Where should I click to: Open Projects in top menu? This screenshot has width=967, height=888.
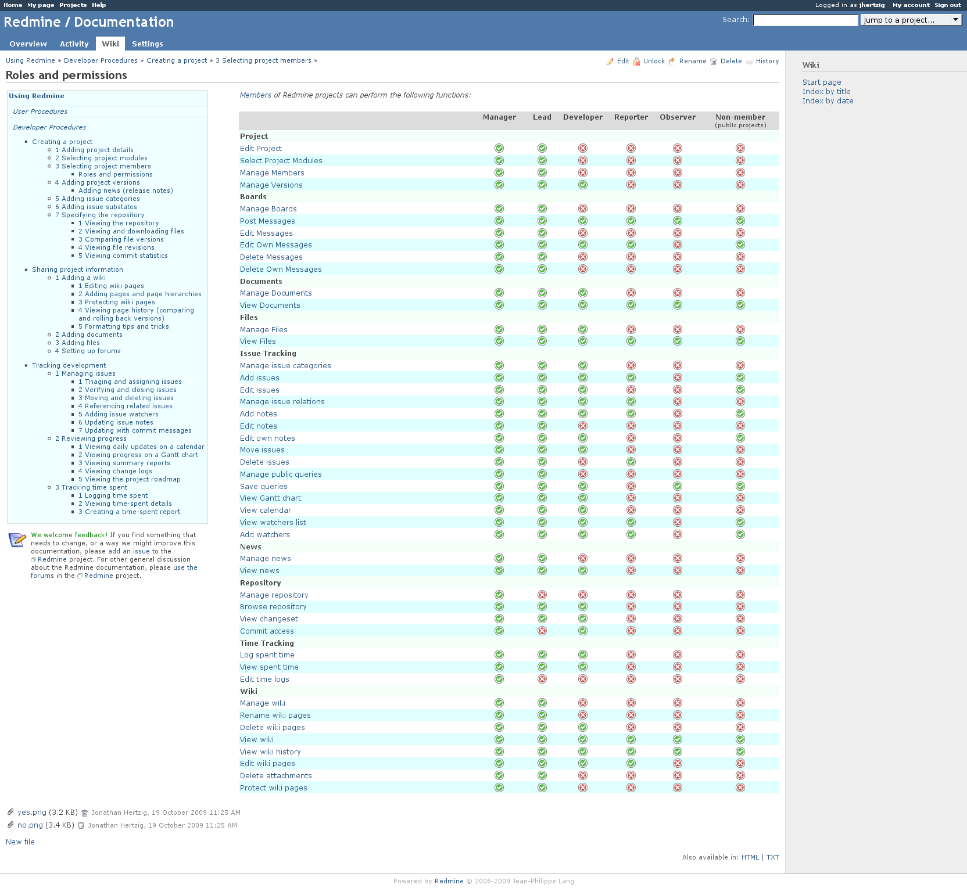point(73,5)
